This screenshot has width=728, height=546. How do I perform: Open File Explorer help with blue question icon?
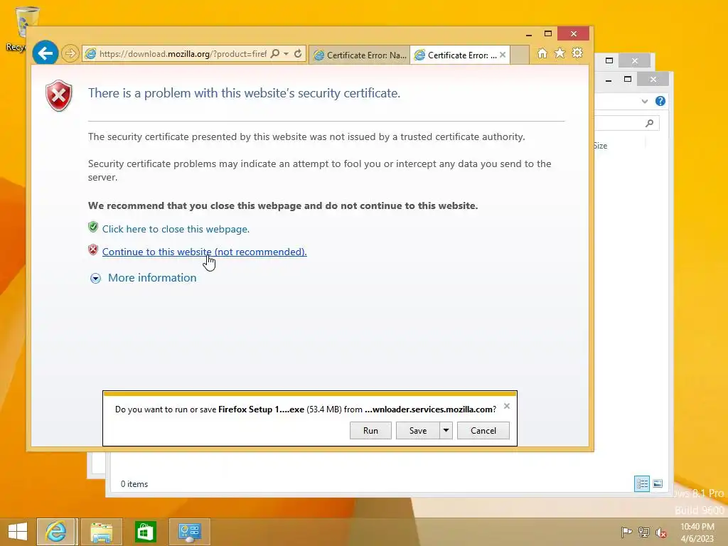tap(660, 101)
